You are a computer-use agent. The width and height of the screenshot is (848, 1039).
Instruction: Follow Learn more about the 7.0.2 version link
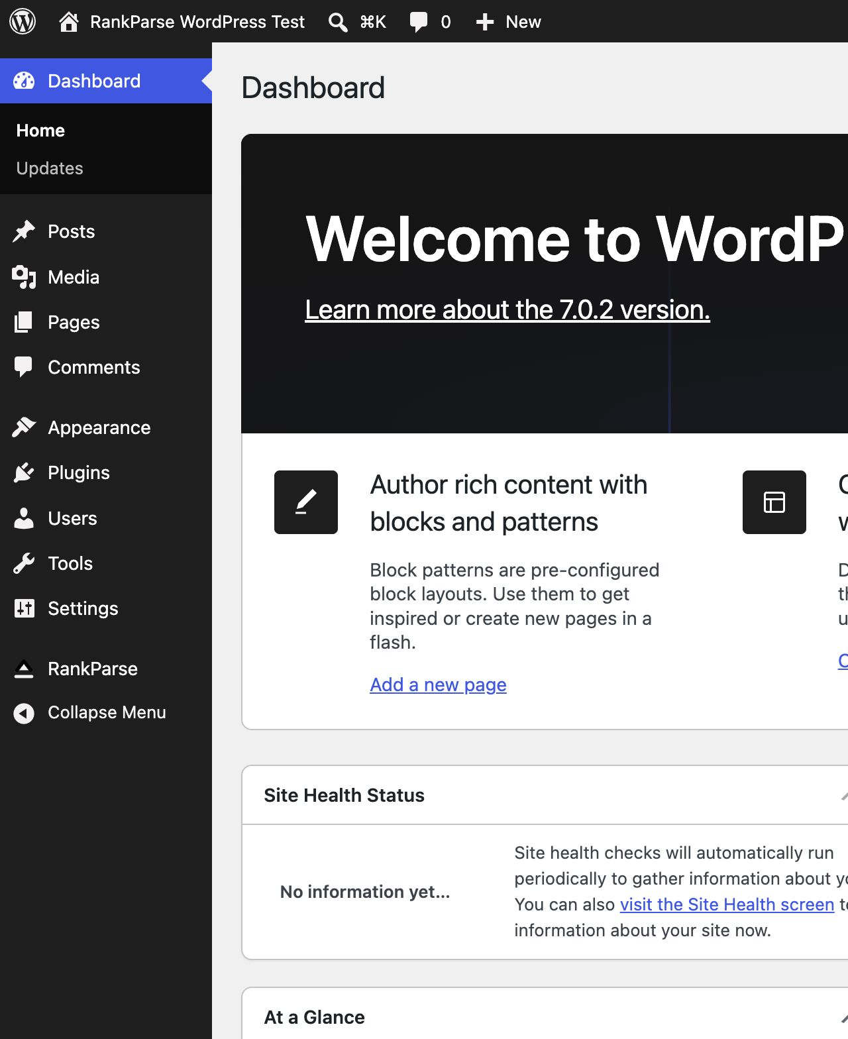coord(507,309)
